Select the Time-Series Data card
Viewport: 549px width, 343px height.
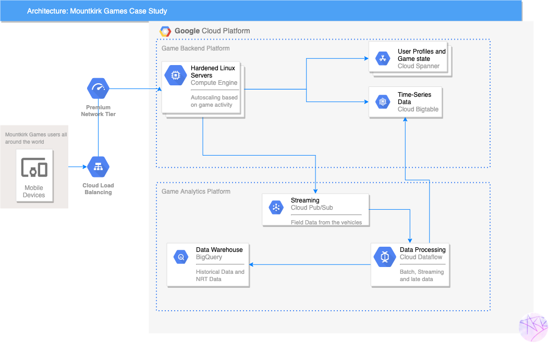[x=406, y=101]
